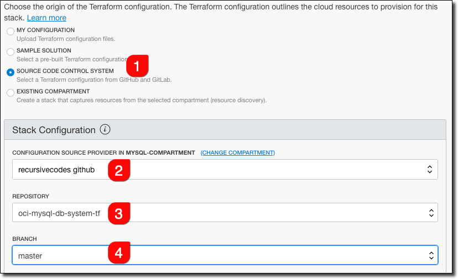Click the intro paragraph about Terraform configuration origin
458x279 pixels.
click(221, 7)
